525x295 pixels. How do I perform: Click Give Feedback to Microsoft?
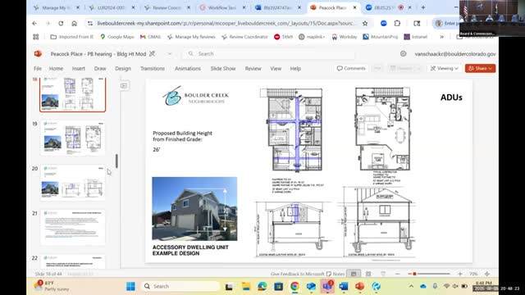click(x=297, y=274)
